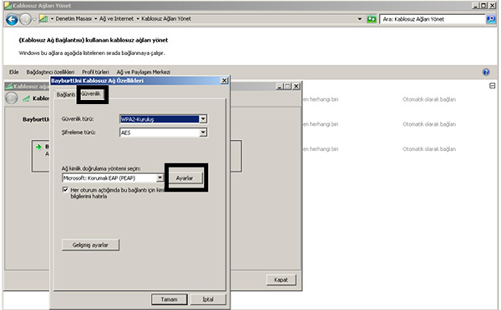Click the green arrow icon in the background dialog

tap(38, 147)
